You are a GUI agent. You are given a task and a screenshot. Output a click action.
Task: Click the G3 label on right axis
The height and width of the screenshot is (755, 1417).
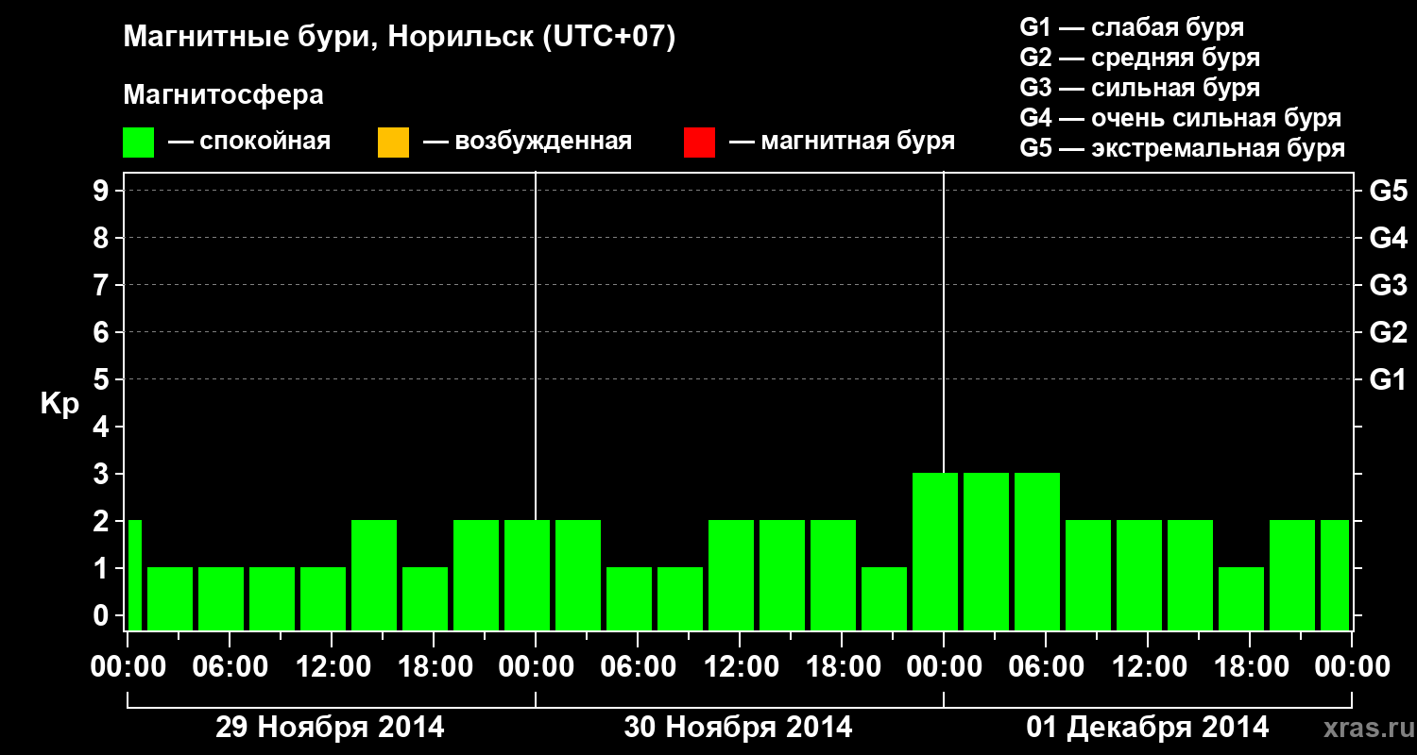pyautogui.click(x=1388, y=285)
